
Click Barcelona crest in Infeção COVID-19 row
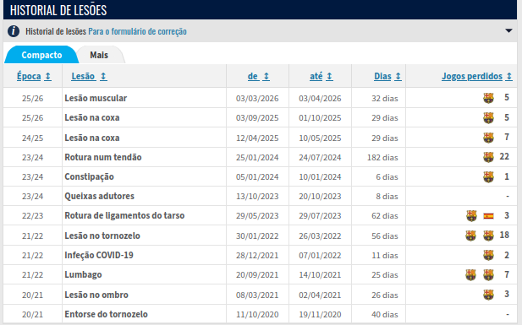click(488, 255)
